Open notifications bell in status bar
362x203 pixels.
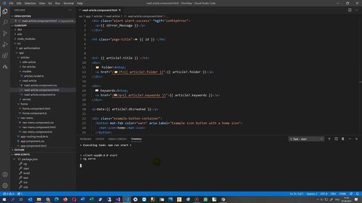357,194
